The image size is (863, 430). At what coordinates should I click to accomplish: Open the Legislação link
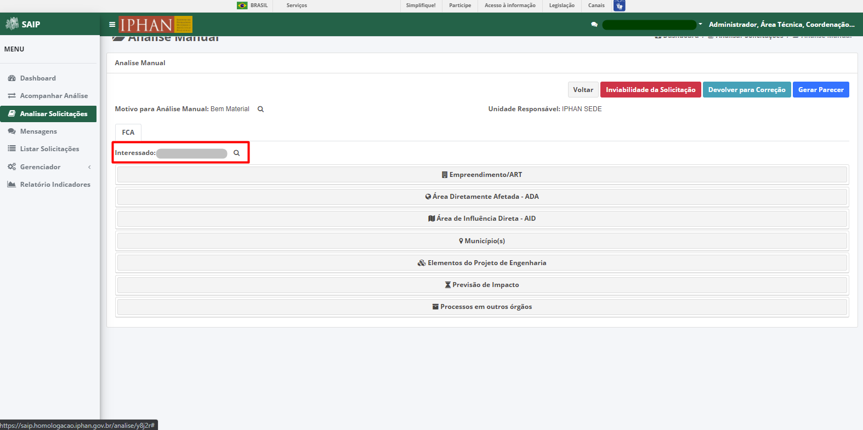[562, 5]
